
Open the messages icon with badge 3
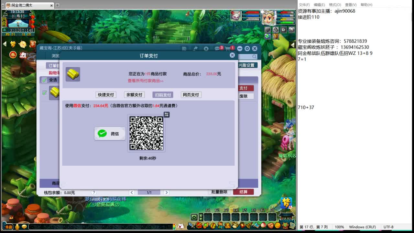[x=217, y=49]
